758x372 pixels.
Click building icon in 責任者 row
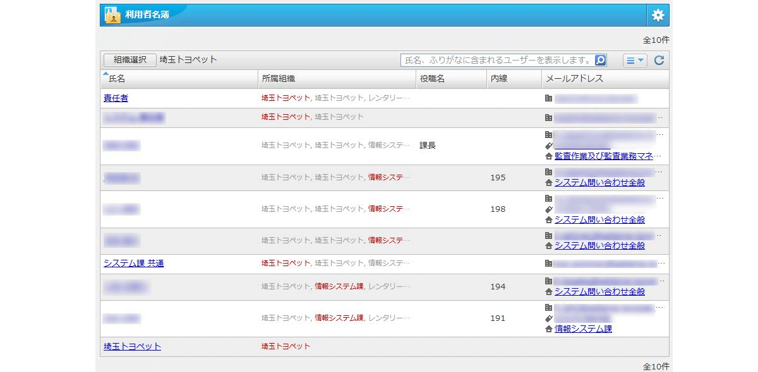[548, 98]
